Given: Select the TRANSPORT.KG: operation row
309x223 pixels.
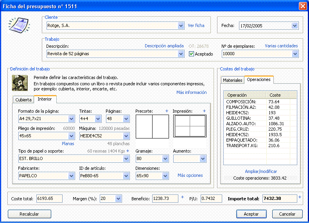Looking at the screenshot, I should click(260, 146).
